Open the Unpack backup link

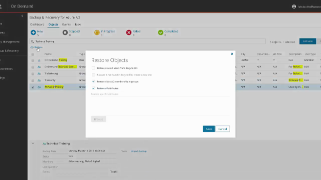[138, 151]
